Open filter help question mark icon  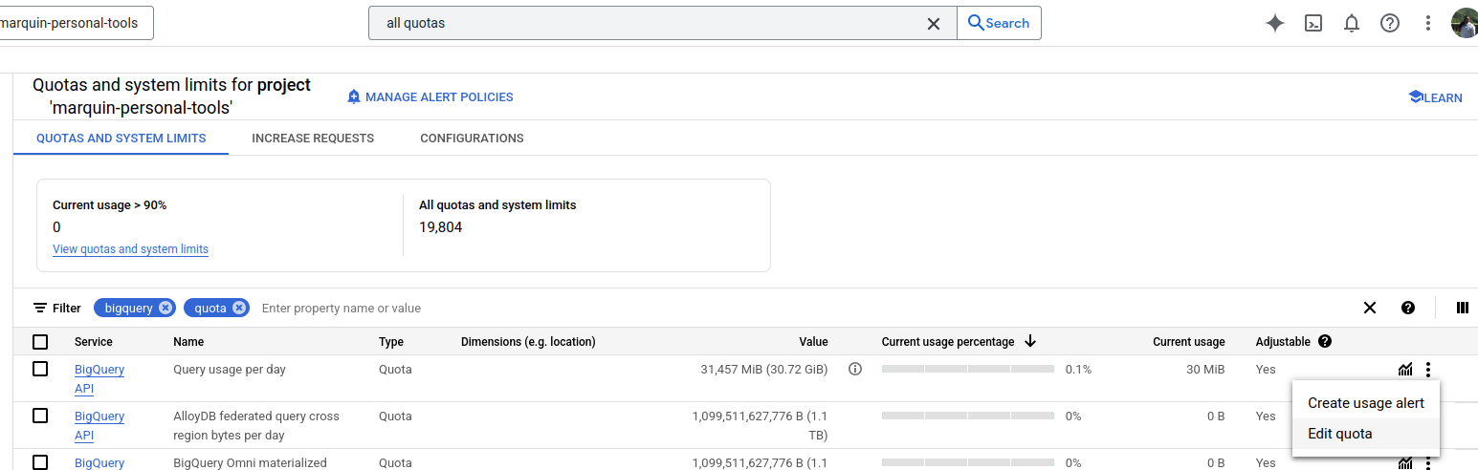pyautogui.click(x=1408, y=308)
